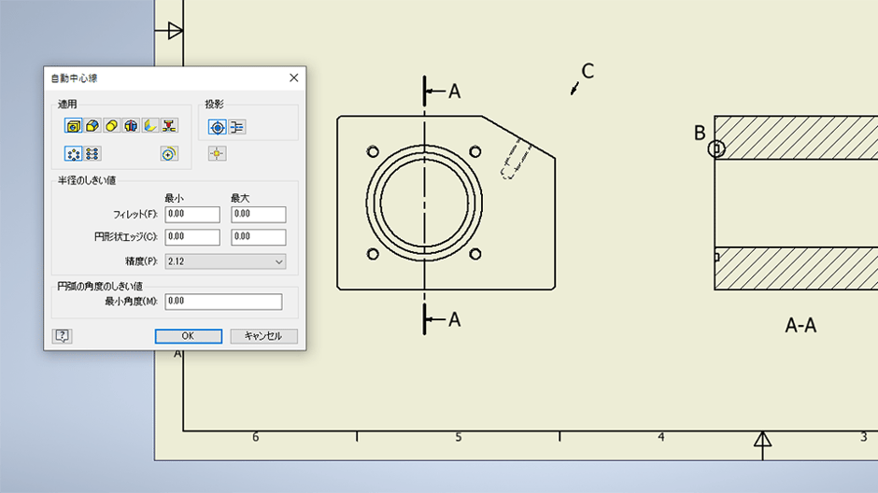Toggle hole features centerline icon

click(x=73, y=126)
